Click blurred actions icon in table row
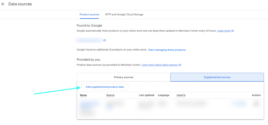Viewport: 268px width, 125px height. point(256,104)
